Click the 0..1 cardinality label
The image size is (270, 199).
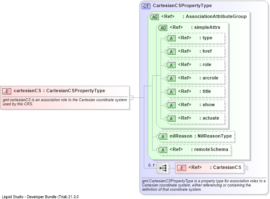click(151, 166)
